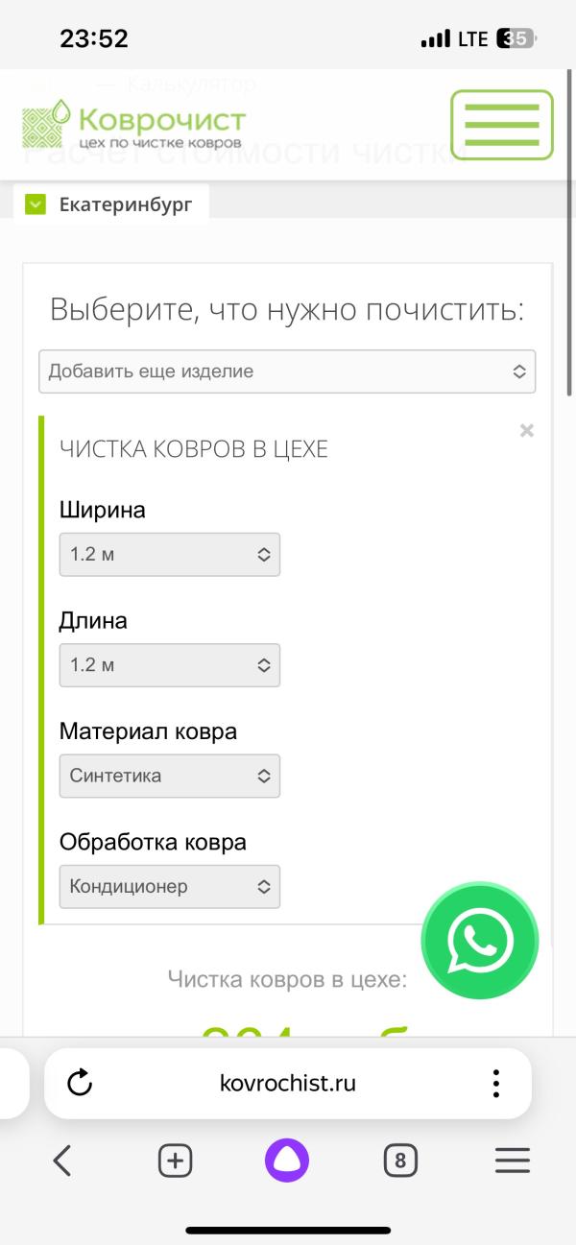Show open tabs counter 8
This screenshot has height=1245, width=576.
pos(400,1161)
